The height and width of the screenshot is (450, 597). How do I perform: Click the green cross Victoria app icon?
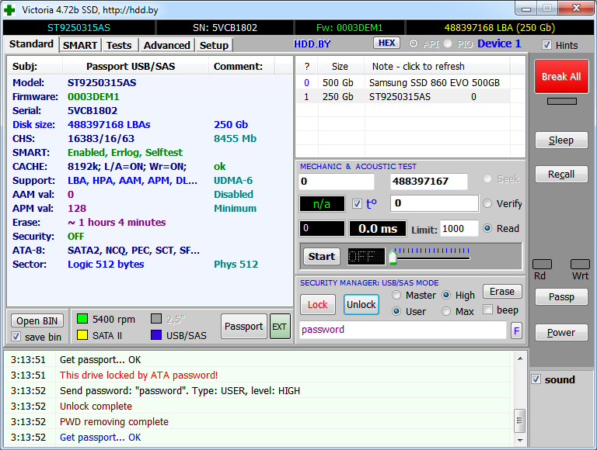(x=9, y=10)
